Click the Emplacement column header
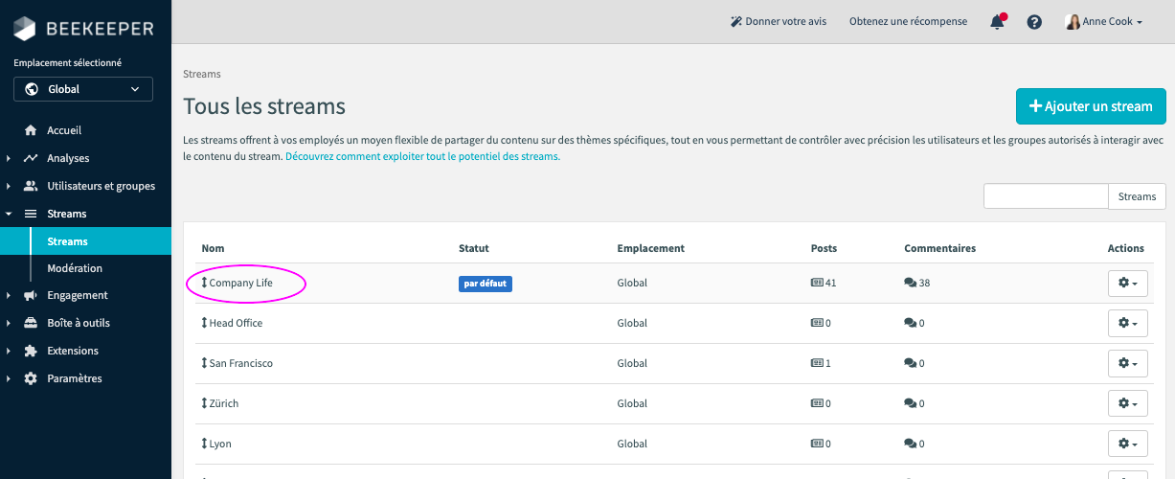1175x479 pixels. [651, 248]
